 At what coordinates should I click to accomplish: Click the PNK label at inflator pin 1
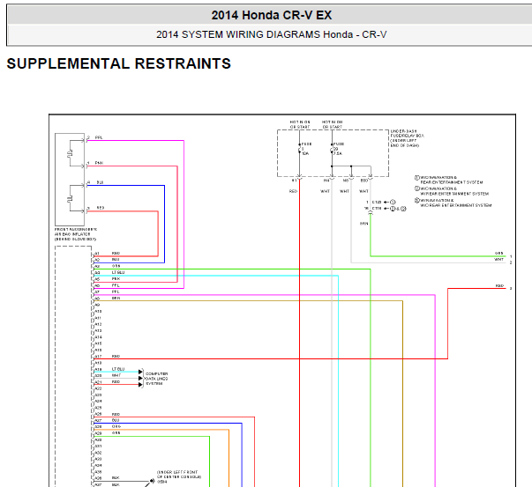tap(99, 163)
